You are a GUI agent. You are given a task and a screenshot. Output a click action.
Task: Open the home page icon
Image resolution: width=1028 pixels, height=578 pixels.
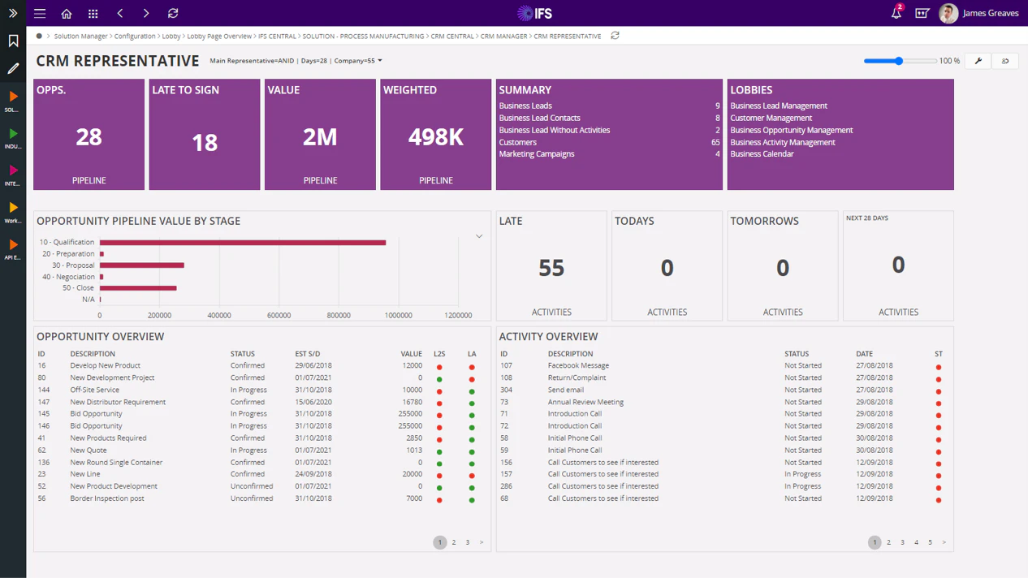[66, 13]
